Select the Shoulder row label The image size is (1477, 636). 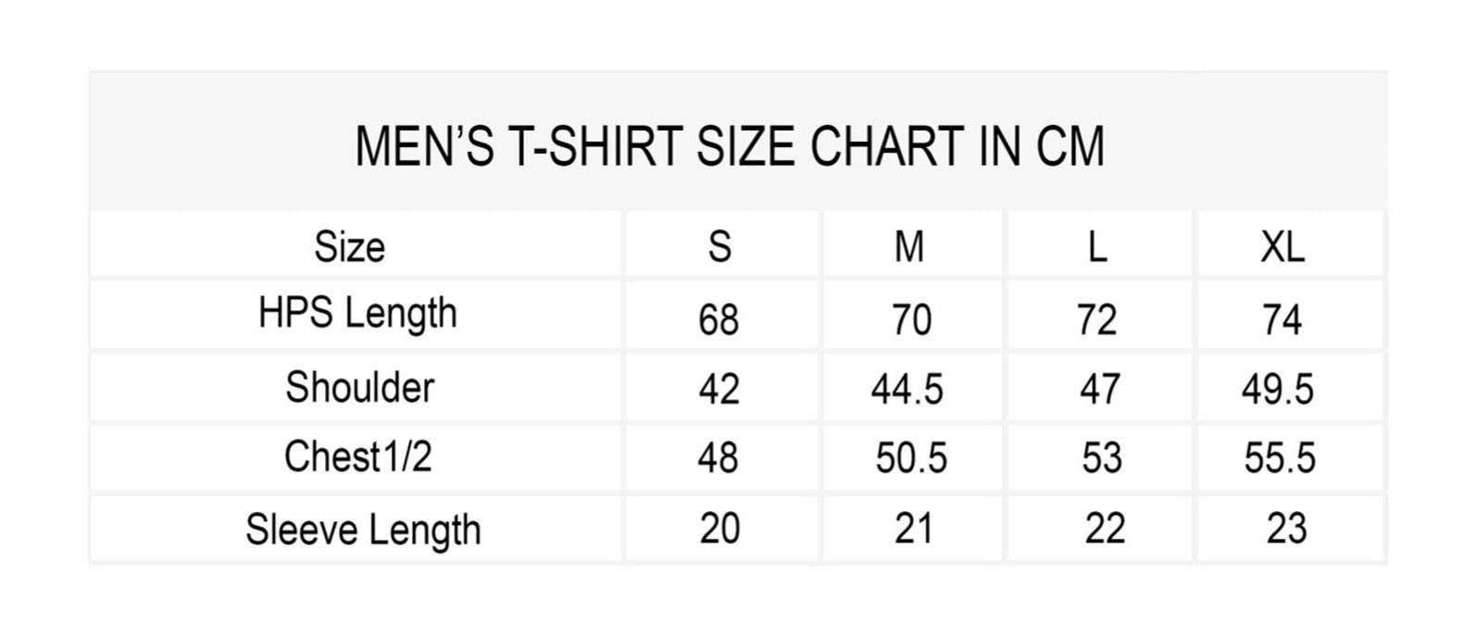click(359, 387)
